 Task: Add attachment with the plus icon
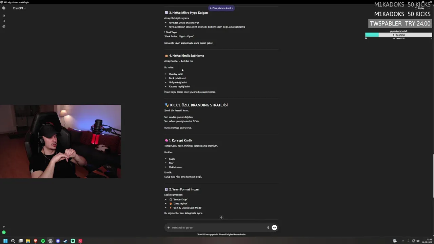tap(168, 227)
